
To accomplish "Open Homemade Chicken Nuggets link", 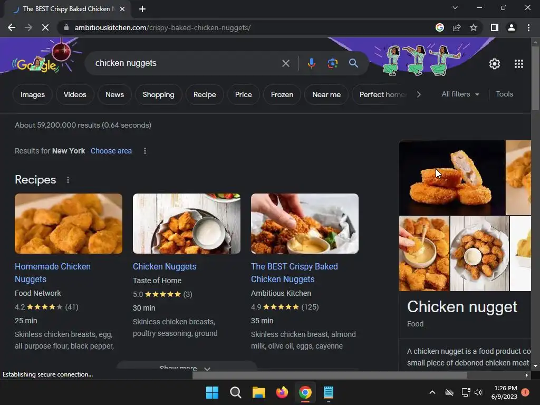I will (x=53, y=273).
